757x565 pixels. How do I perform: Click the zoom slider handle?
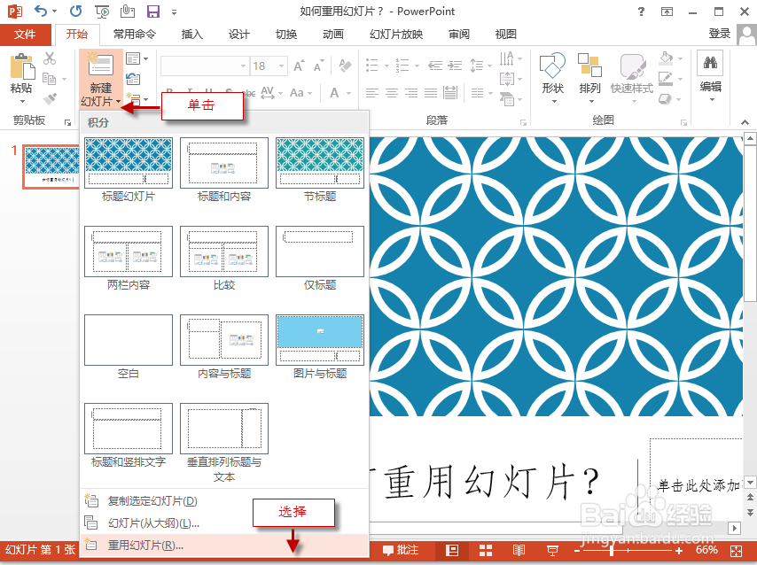pyautogui.click(x=612, y=551)
